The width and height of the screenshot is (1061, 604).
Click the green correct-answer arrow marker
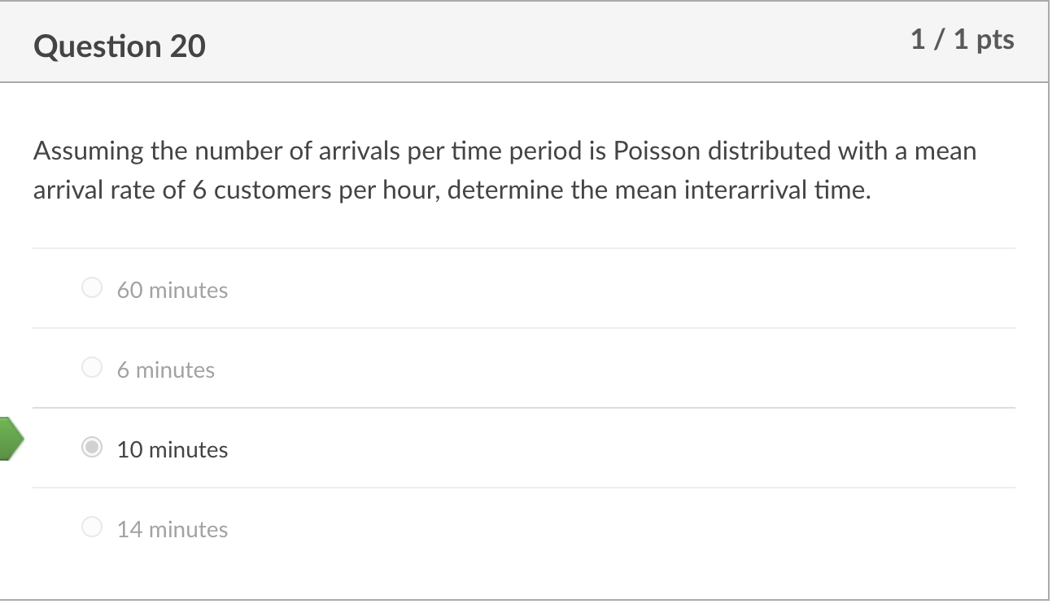[x=11, y=439]
